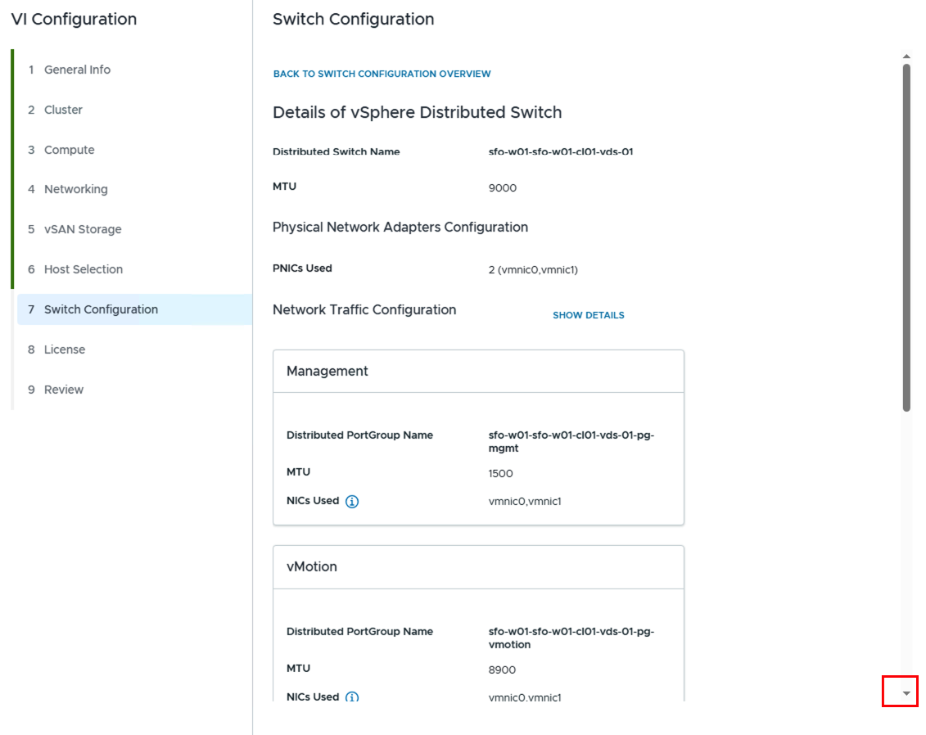The image size is (926, 735).
Task: Click the vMotion card header
Action: 478,567
